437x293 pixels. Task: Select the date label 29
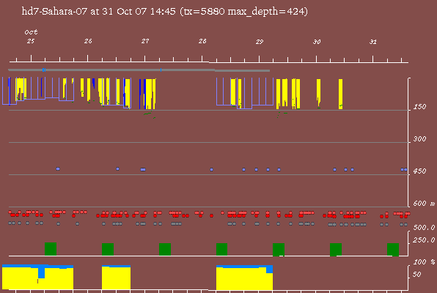point(260,42)
